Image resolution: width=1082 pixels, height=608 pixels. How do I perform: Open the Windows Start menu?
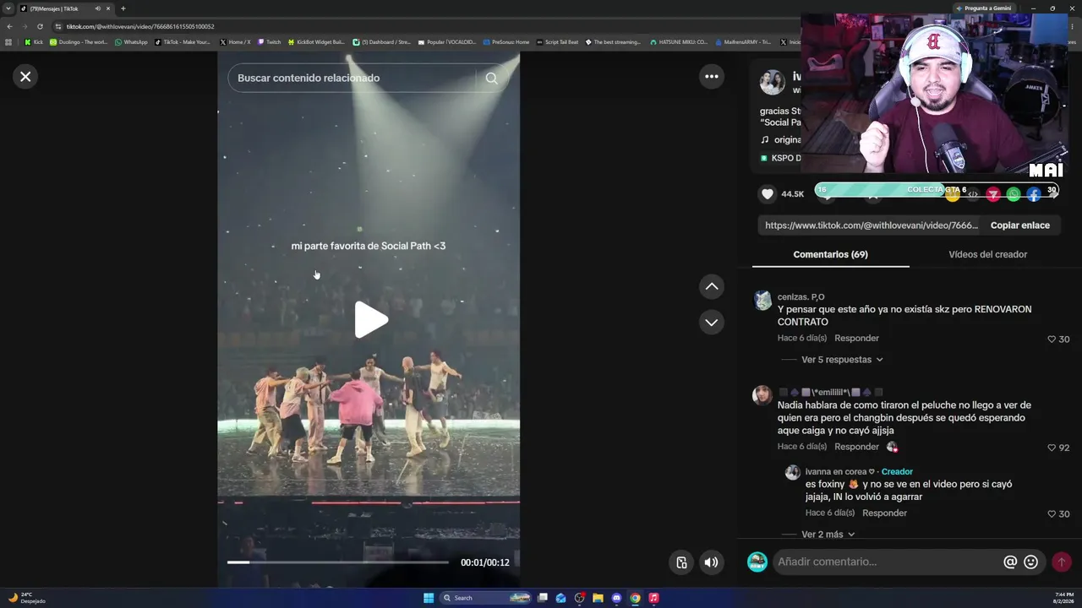coord(429,598)
